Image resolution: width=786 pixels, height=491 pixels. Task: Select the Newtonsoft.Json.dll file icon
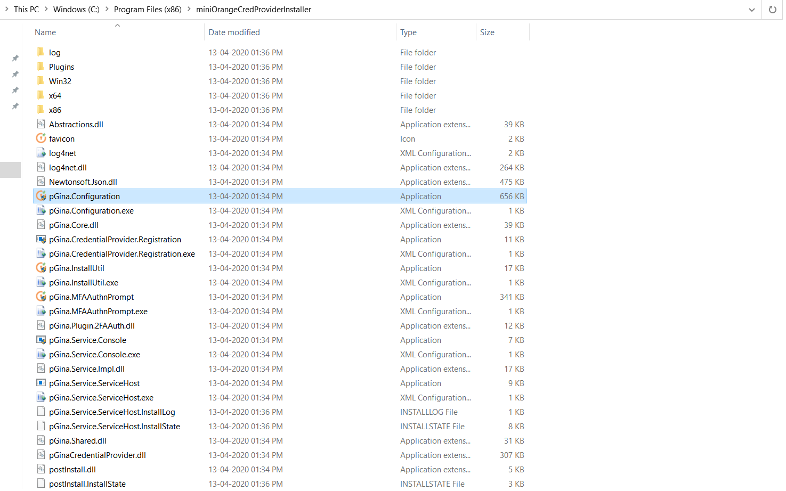[x=41, y=182]
